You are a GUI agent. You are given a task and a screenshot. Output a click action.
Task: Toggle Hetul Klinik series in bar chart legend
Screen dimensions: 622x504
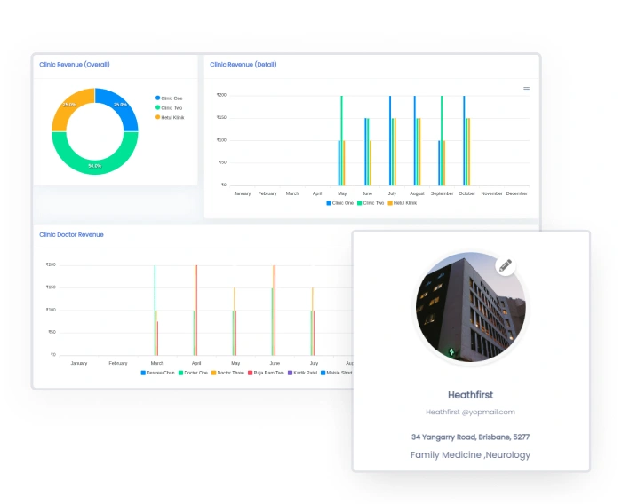402,203
